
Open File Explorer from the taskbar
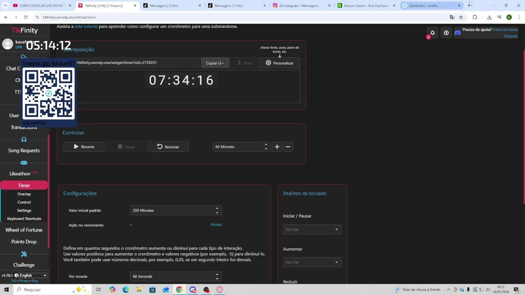tap(139, 290)
